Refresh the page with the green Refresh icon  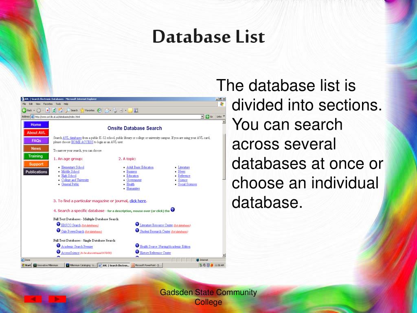pyautogui.click(x=54, y=110)
